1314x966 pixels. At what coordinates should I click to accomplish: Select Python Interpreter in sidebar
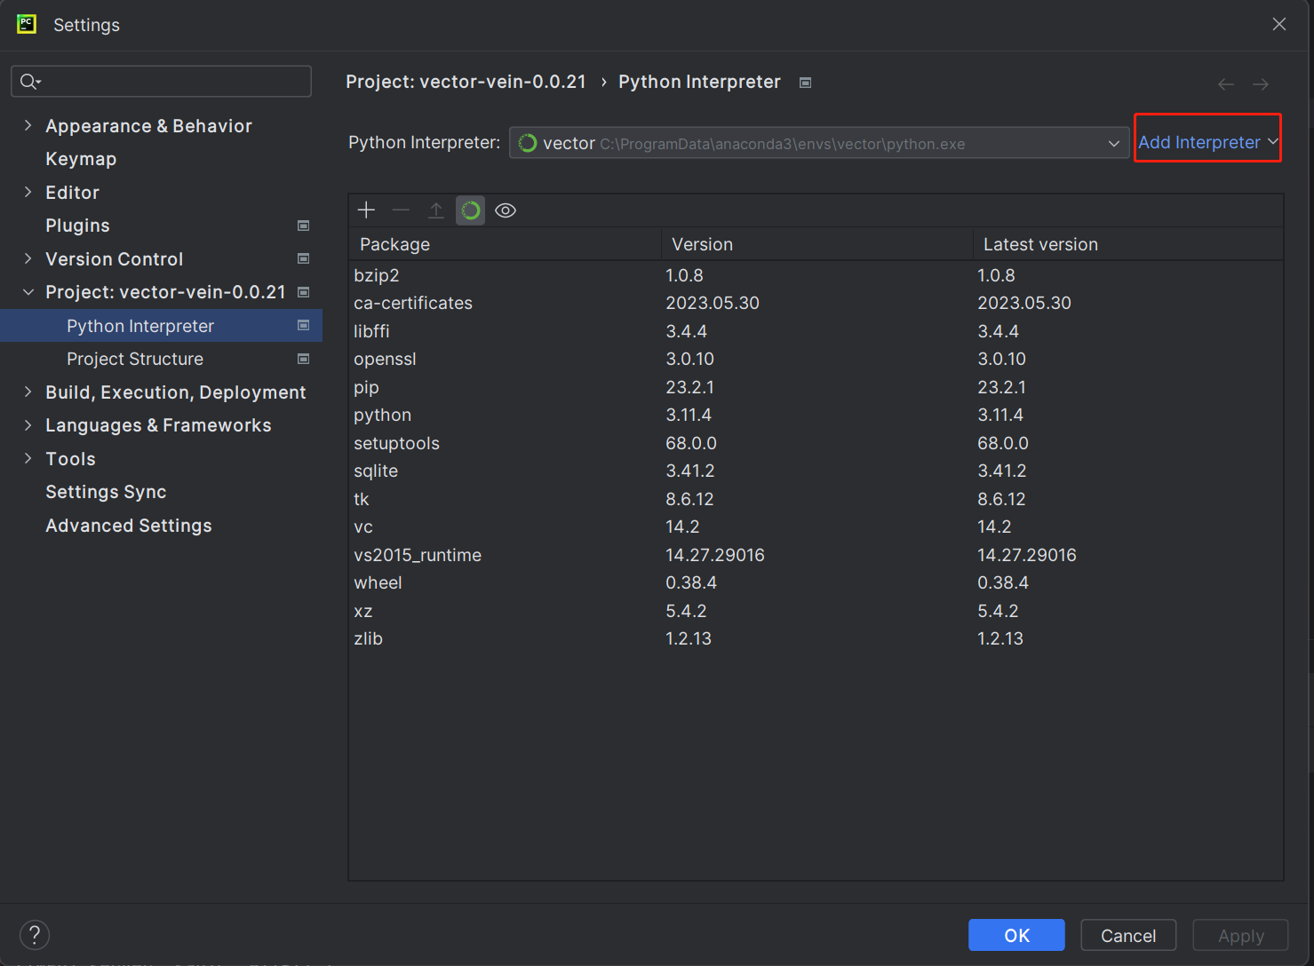(x=161, y=326)
